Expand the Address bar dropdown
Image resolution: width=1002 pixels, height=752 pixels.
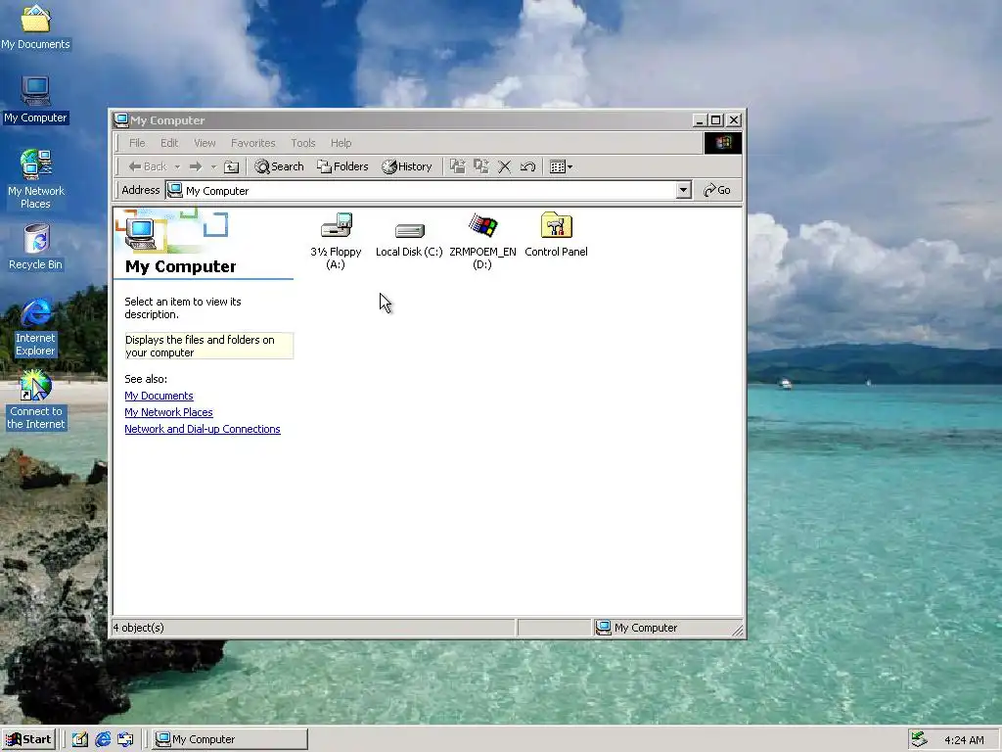684,190
